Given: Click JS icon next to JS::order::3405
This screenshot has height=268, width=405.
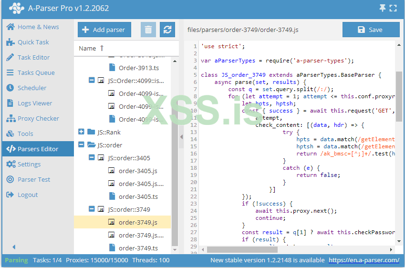Looking at the screenshot, I should 101,158.
